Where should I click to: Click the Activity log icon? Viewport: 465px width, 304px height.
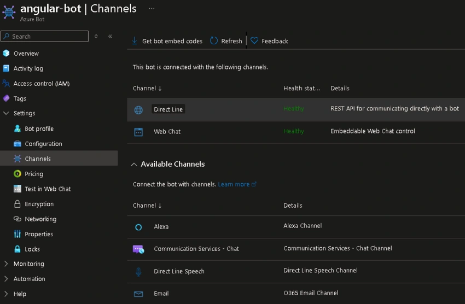[6, 68]
